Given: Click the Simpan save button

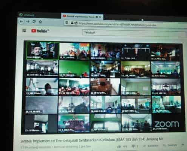Looking at the screenshot, I should click(x=170, y=145).
